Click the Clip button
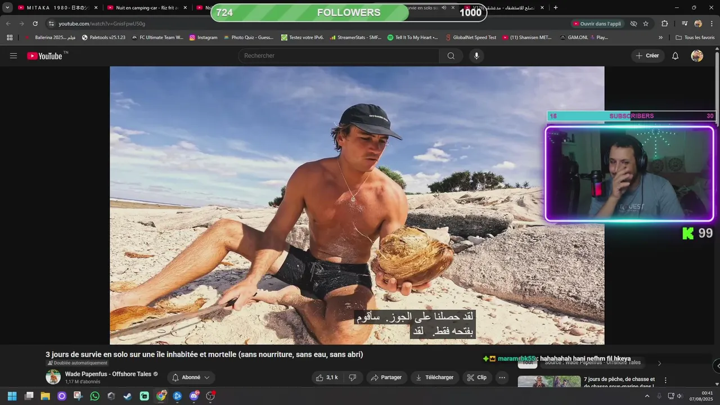Screen dimensions: 720x405 pyautogui.click(x=476, y=377)
